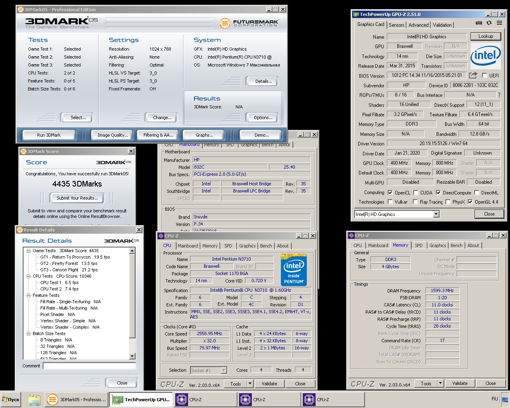The width and height of the screenshot is (510, 408).
Task: Toggle the Vulkan checkbox
Action: 390,202
